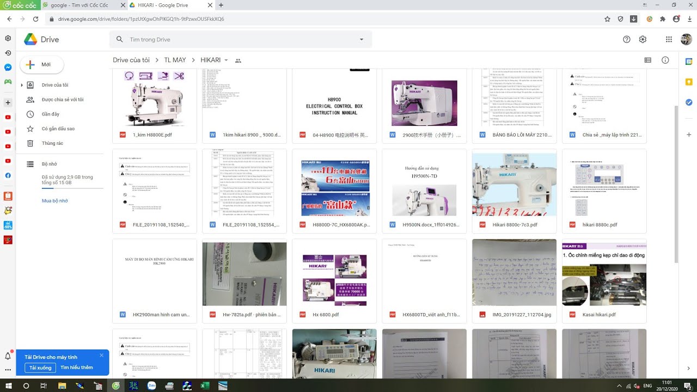Open Windows taskbar search
Viewport: 697px width, 392px height.
(26, 385)
